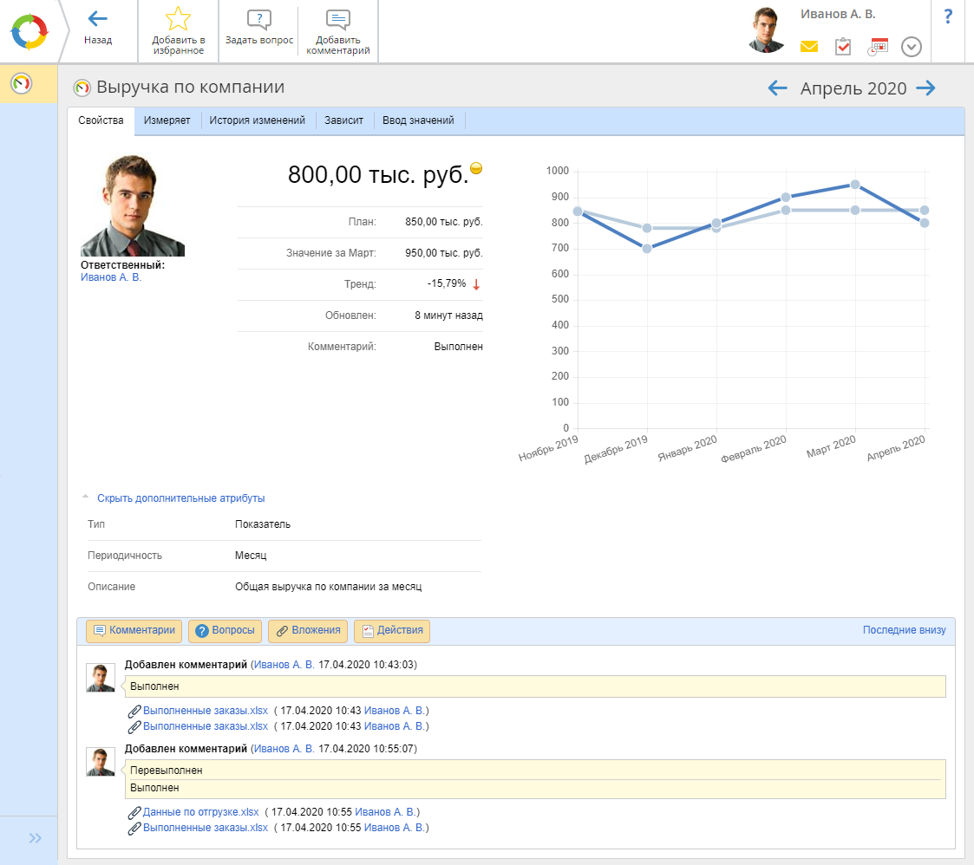
Task: Collapse the additional attributes section
Action: coord(180,498)
